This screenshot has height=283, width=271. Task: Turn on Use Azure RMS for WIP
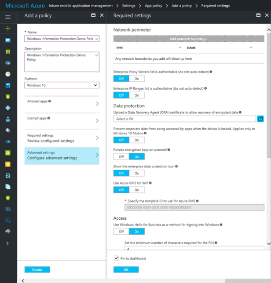[136, 190]
